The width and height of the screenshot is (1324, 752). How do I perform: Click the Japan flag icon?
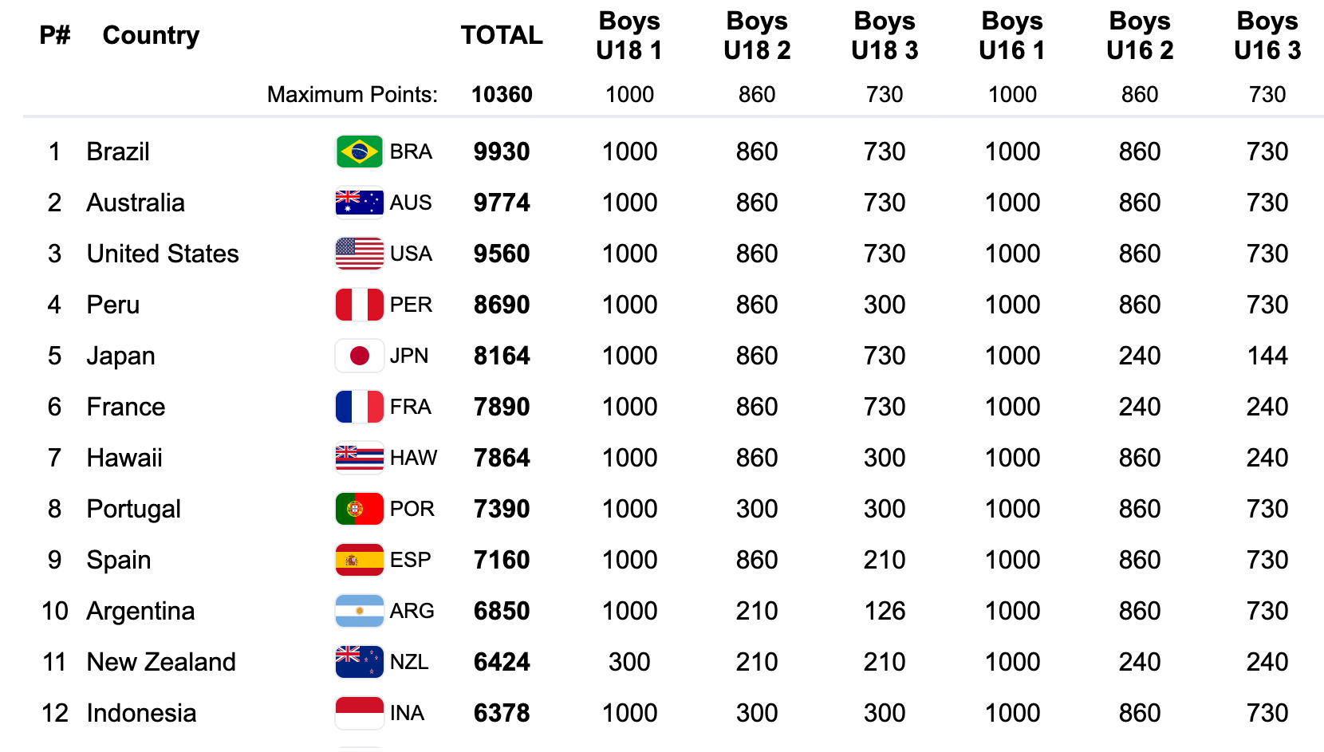coord(359,356)
